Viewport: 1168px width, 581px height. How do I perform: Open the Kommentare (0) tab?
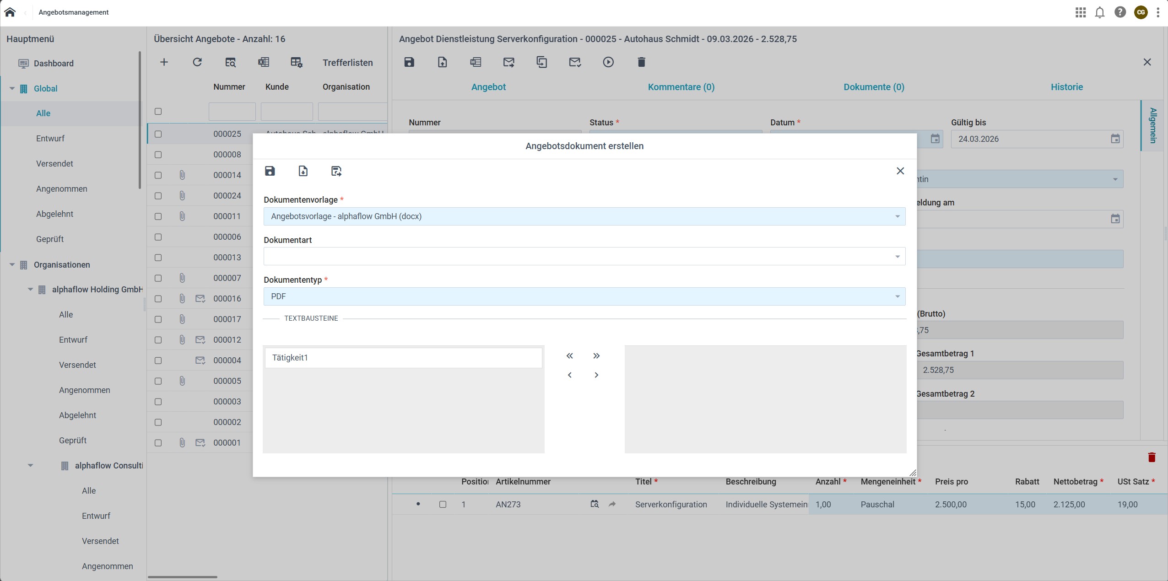pyautogui.click(x=681, y=87)
